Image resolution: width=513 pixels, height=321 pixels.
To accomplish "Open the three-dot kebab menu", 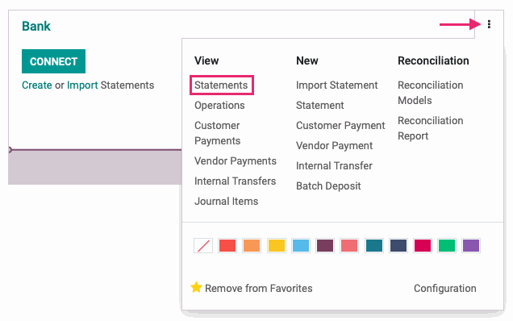I will (489, 24).
